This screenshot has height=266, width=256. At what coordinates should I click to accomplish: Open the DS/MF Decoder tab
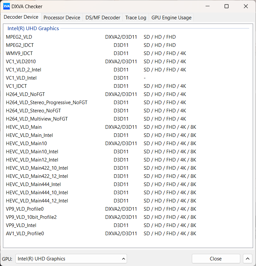point(103,18)
